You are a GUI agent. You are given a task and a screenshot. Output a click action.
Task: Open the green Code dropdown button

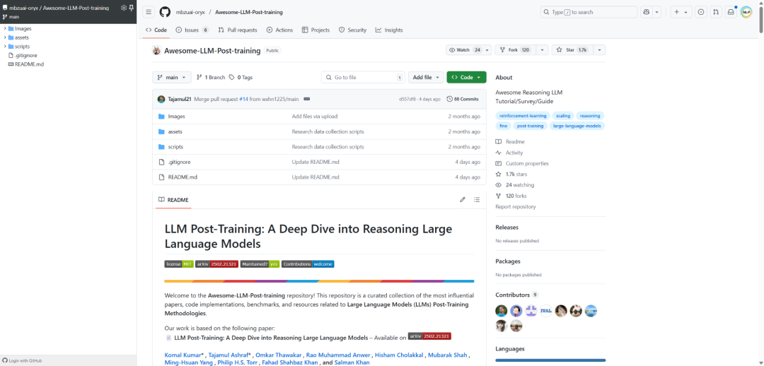466,78
